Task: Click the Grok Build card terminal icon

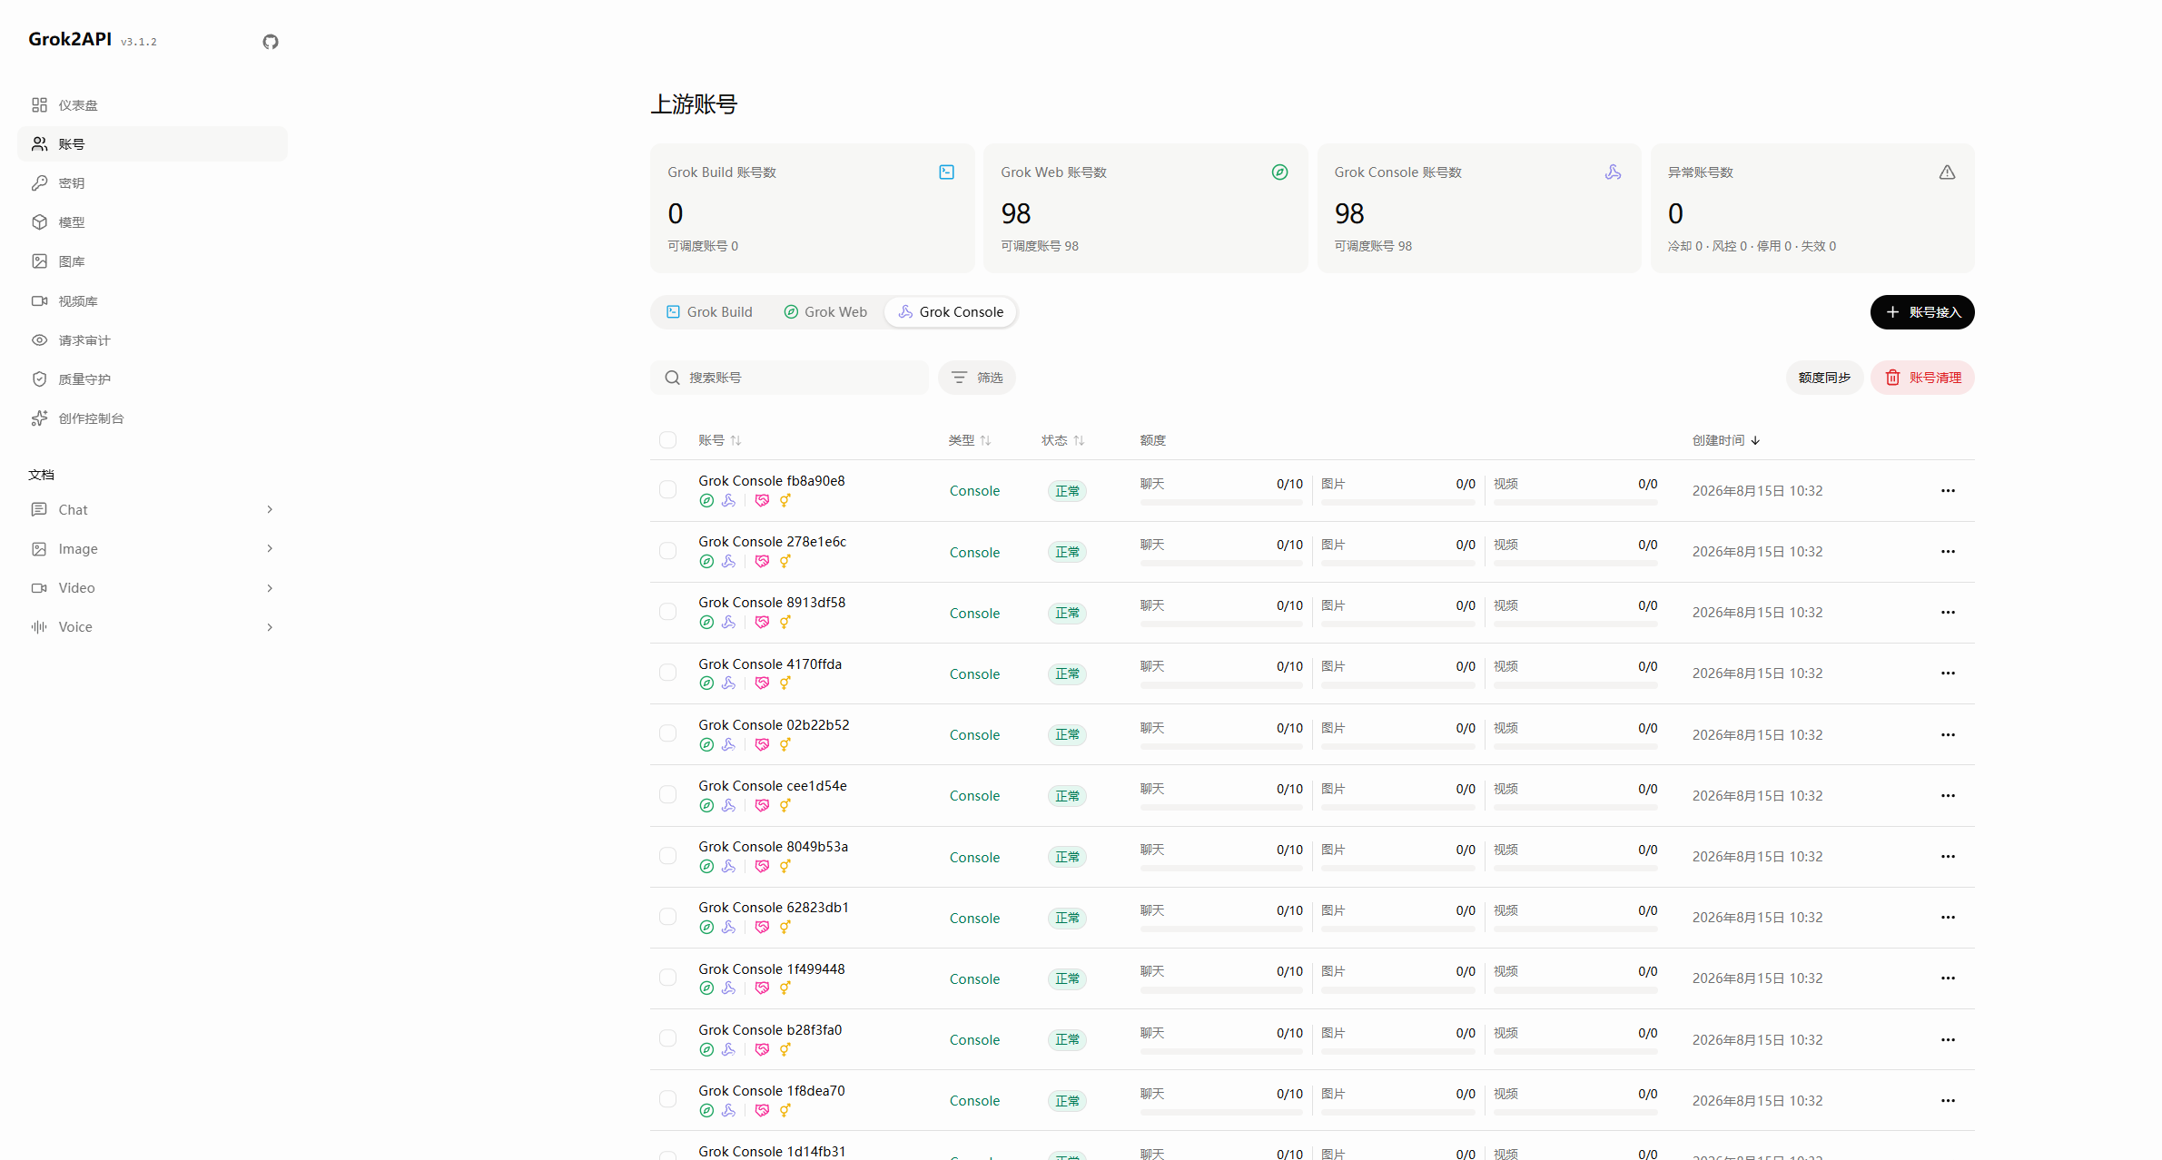Action: tap(946, 172)
